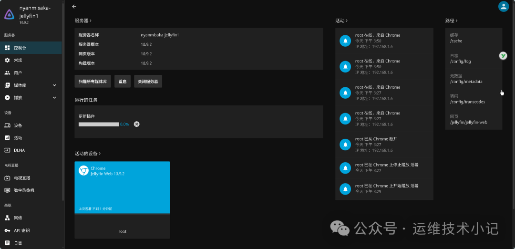Open API 密钥 page
515x249 pixels.
31,230
